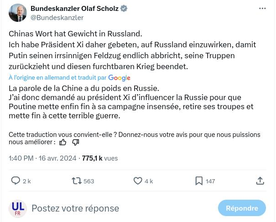Like the tweet with heart icon
Screen dimensions: 276x222
pos(138,181)
